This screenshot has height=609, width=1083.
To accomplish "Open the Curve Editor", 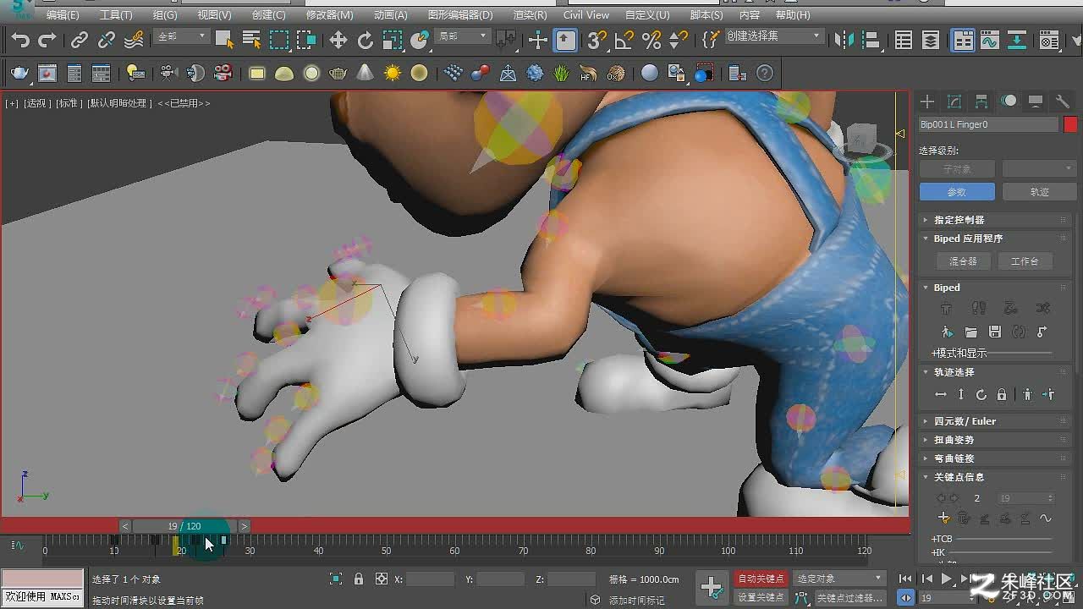I will pyautogui.click(x=990, y=40).
